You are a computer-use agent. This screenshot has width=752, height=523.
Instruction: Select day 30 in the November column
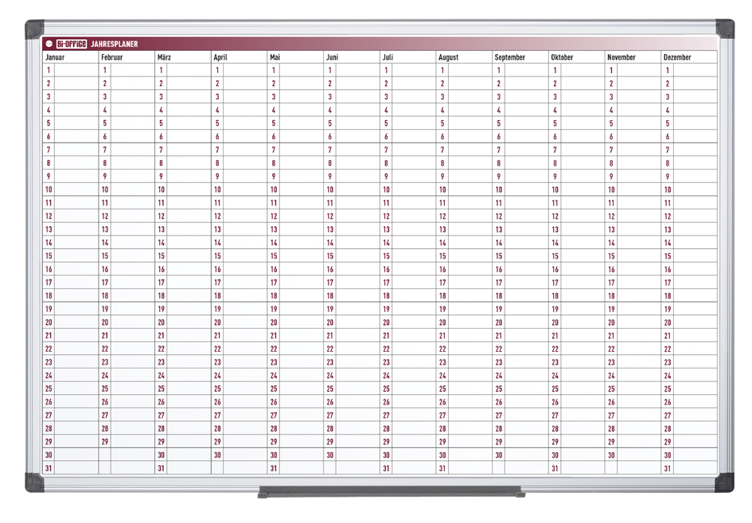[x=611, y=455]
